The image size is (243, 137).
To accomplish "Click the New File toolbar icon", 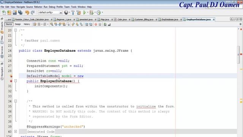I will point(4,13).
